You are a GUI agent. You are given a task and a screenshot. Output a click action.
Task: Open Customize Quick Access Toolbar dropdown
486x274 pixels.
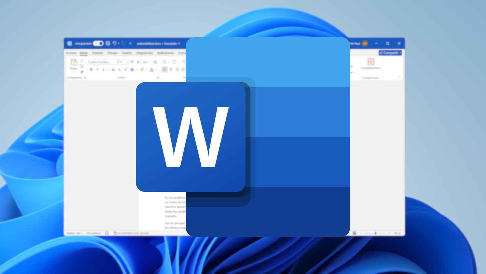click(x=130, y=44)
